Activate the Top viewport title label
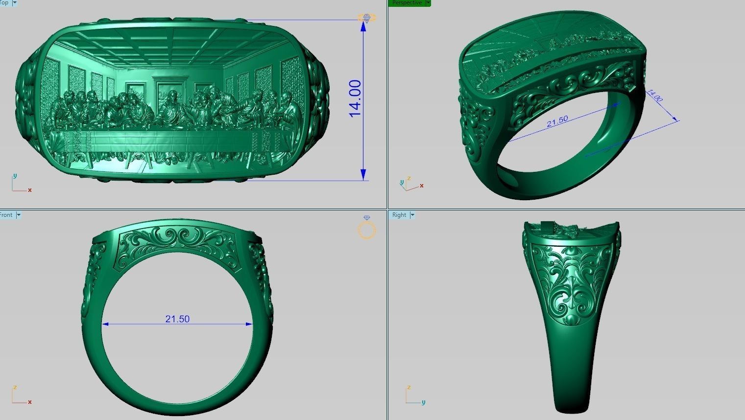745x420 pixels. [x=4, y=2]
